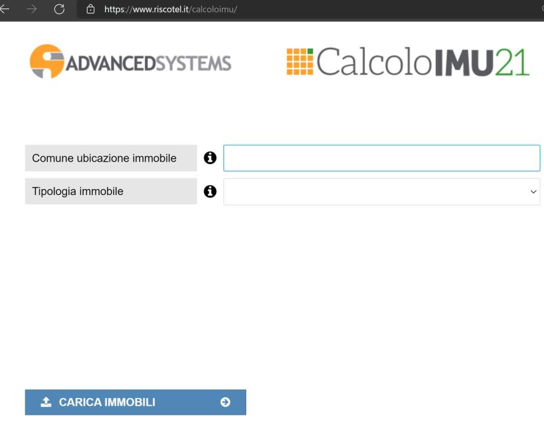
Task: Click the browser back arrow
Action: point(5,9)
